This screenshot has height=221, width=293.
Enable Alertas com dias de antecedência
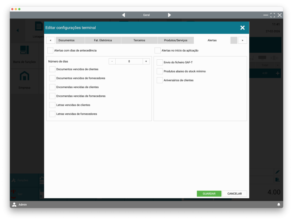(x=50, y=50)
